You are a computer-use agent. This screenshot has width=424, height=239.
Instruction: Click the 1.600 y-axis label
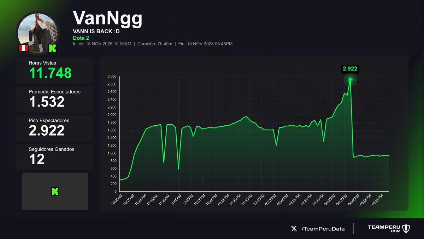(112, 130)
